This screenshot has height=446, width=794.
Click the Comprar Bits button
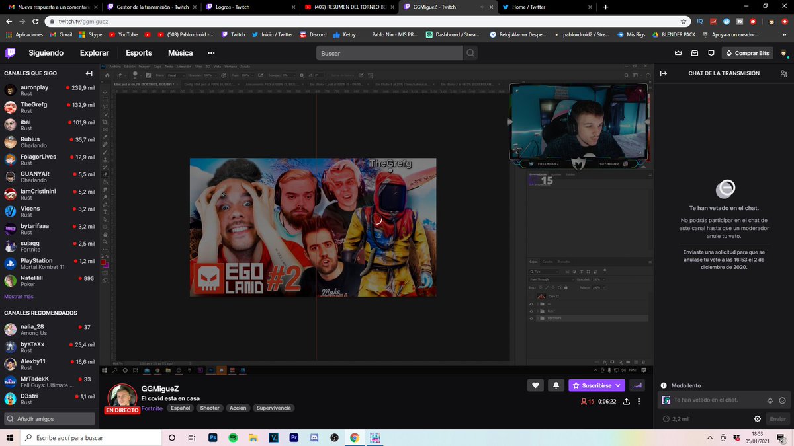coord(748,53)
